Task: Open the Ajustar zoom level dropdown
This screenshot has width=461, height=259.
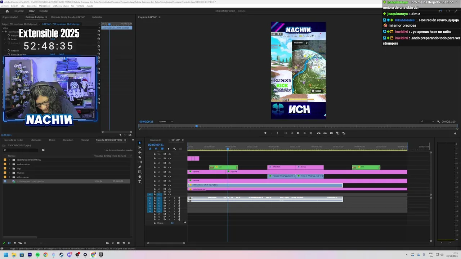Action: point(166,122)
